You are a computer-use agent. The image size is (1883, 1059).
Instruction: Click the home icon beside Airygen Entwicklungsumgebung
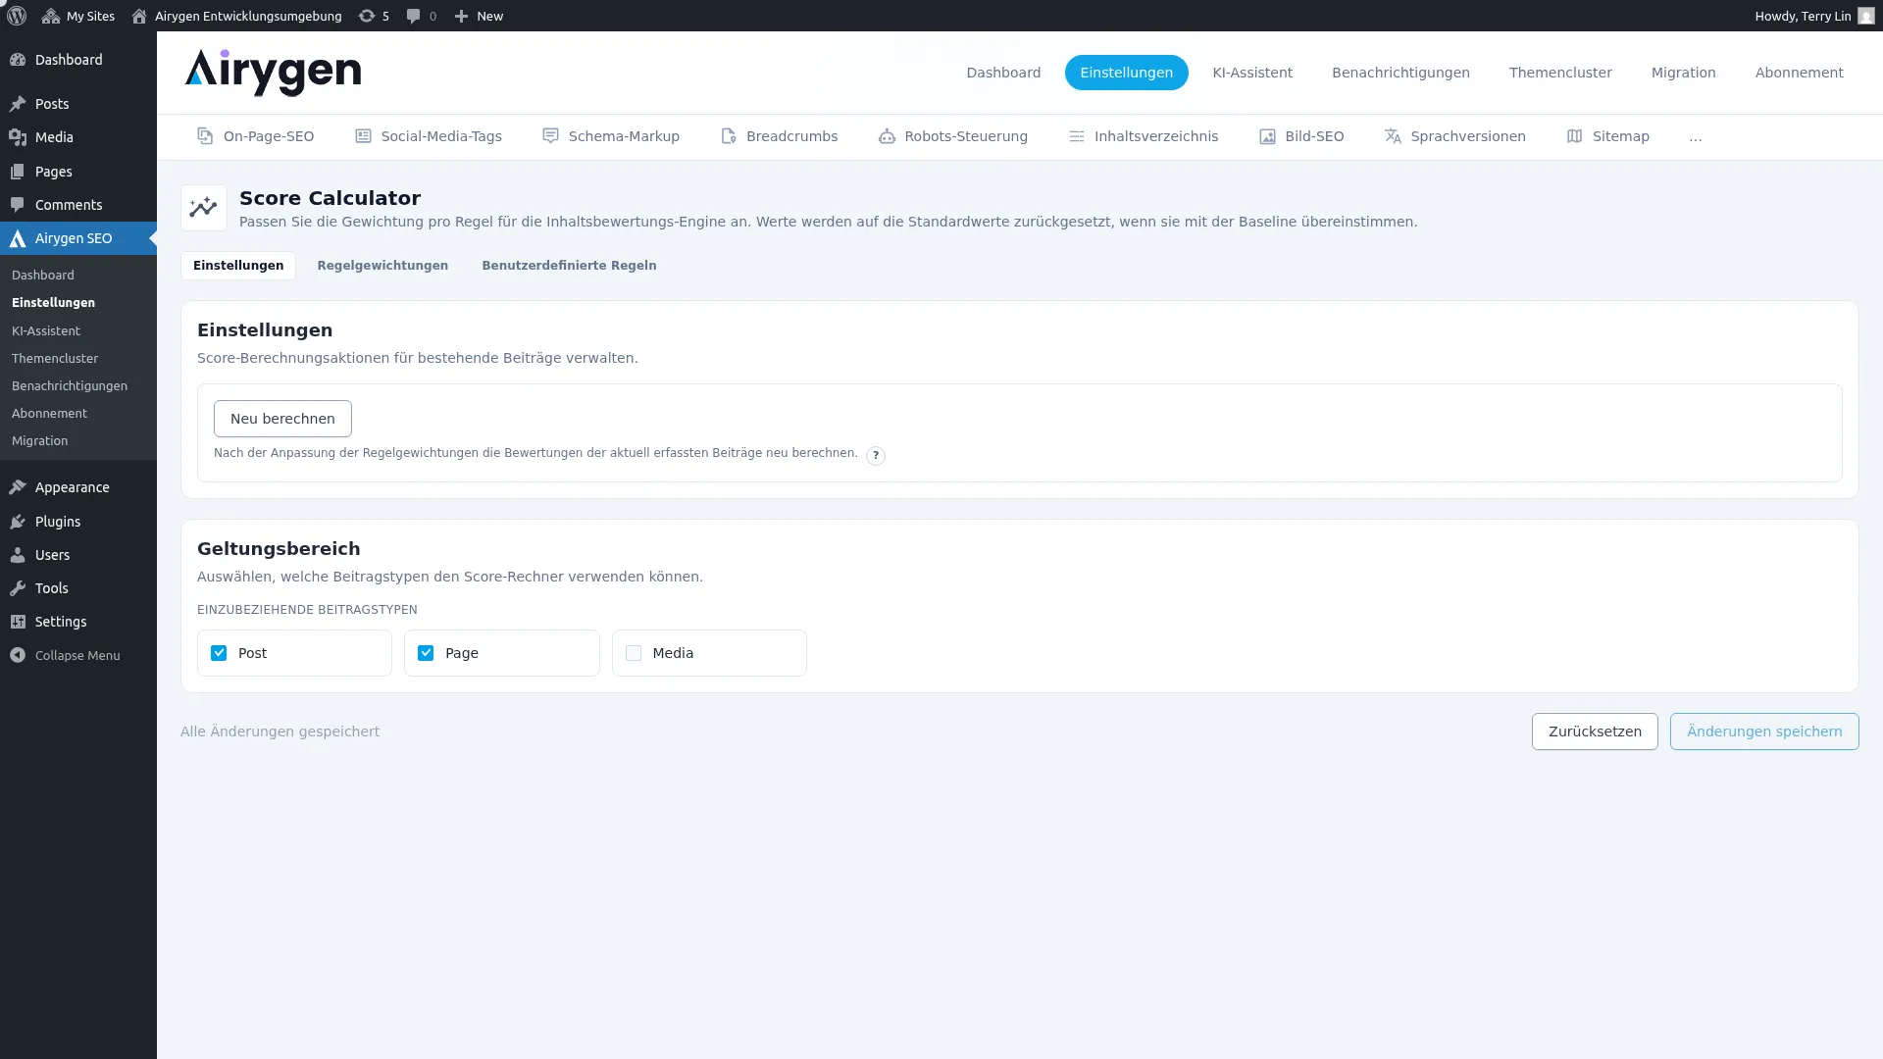[x=139, y=16]
